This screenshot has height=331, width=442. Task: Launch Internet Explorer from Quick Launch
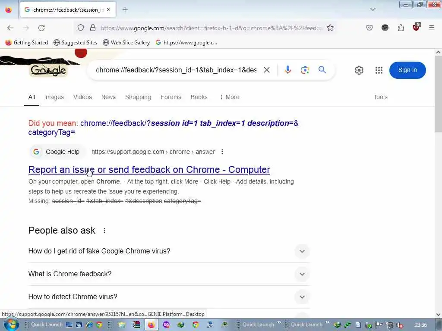[x=90, y=325]
